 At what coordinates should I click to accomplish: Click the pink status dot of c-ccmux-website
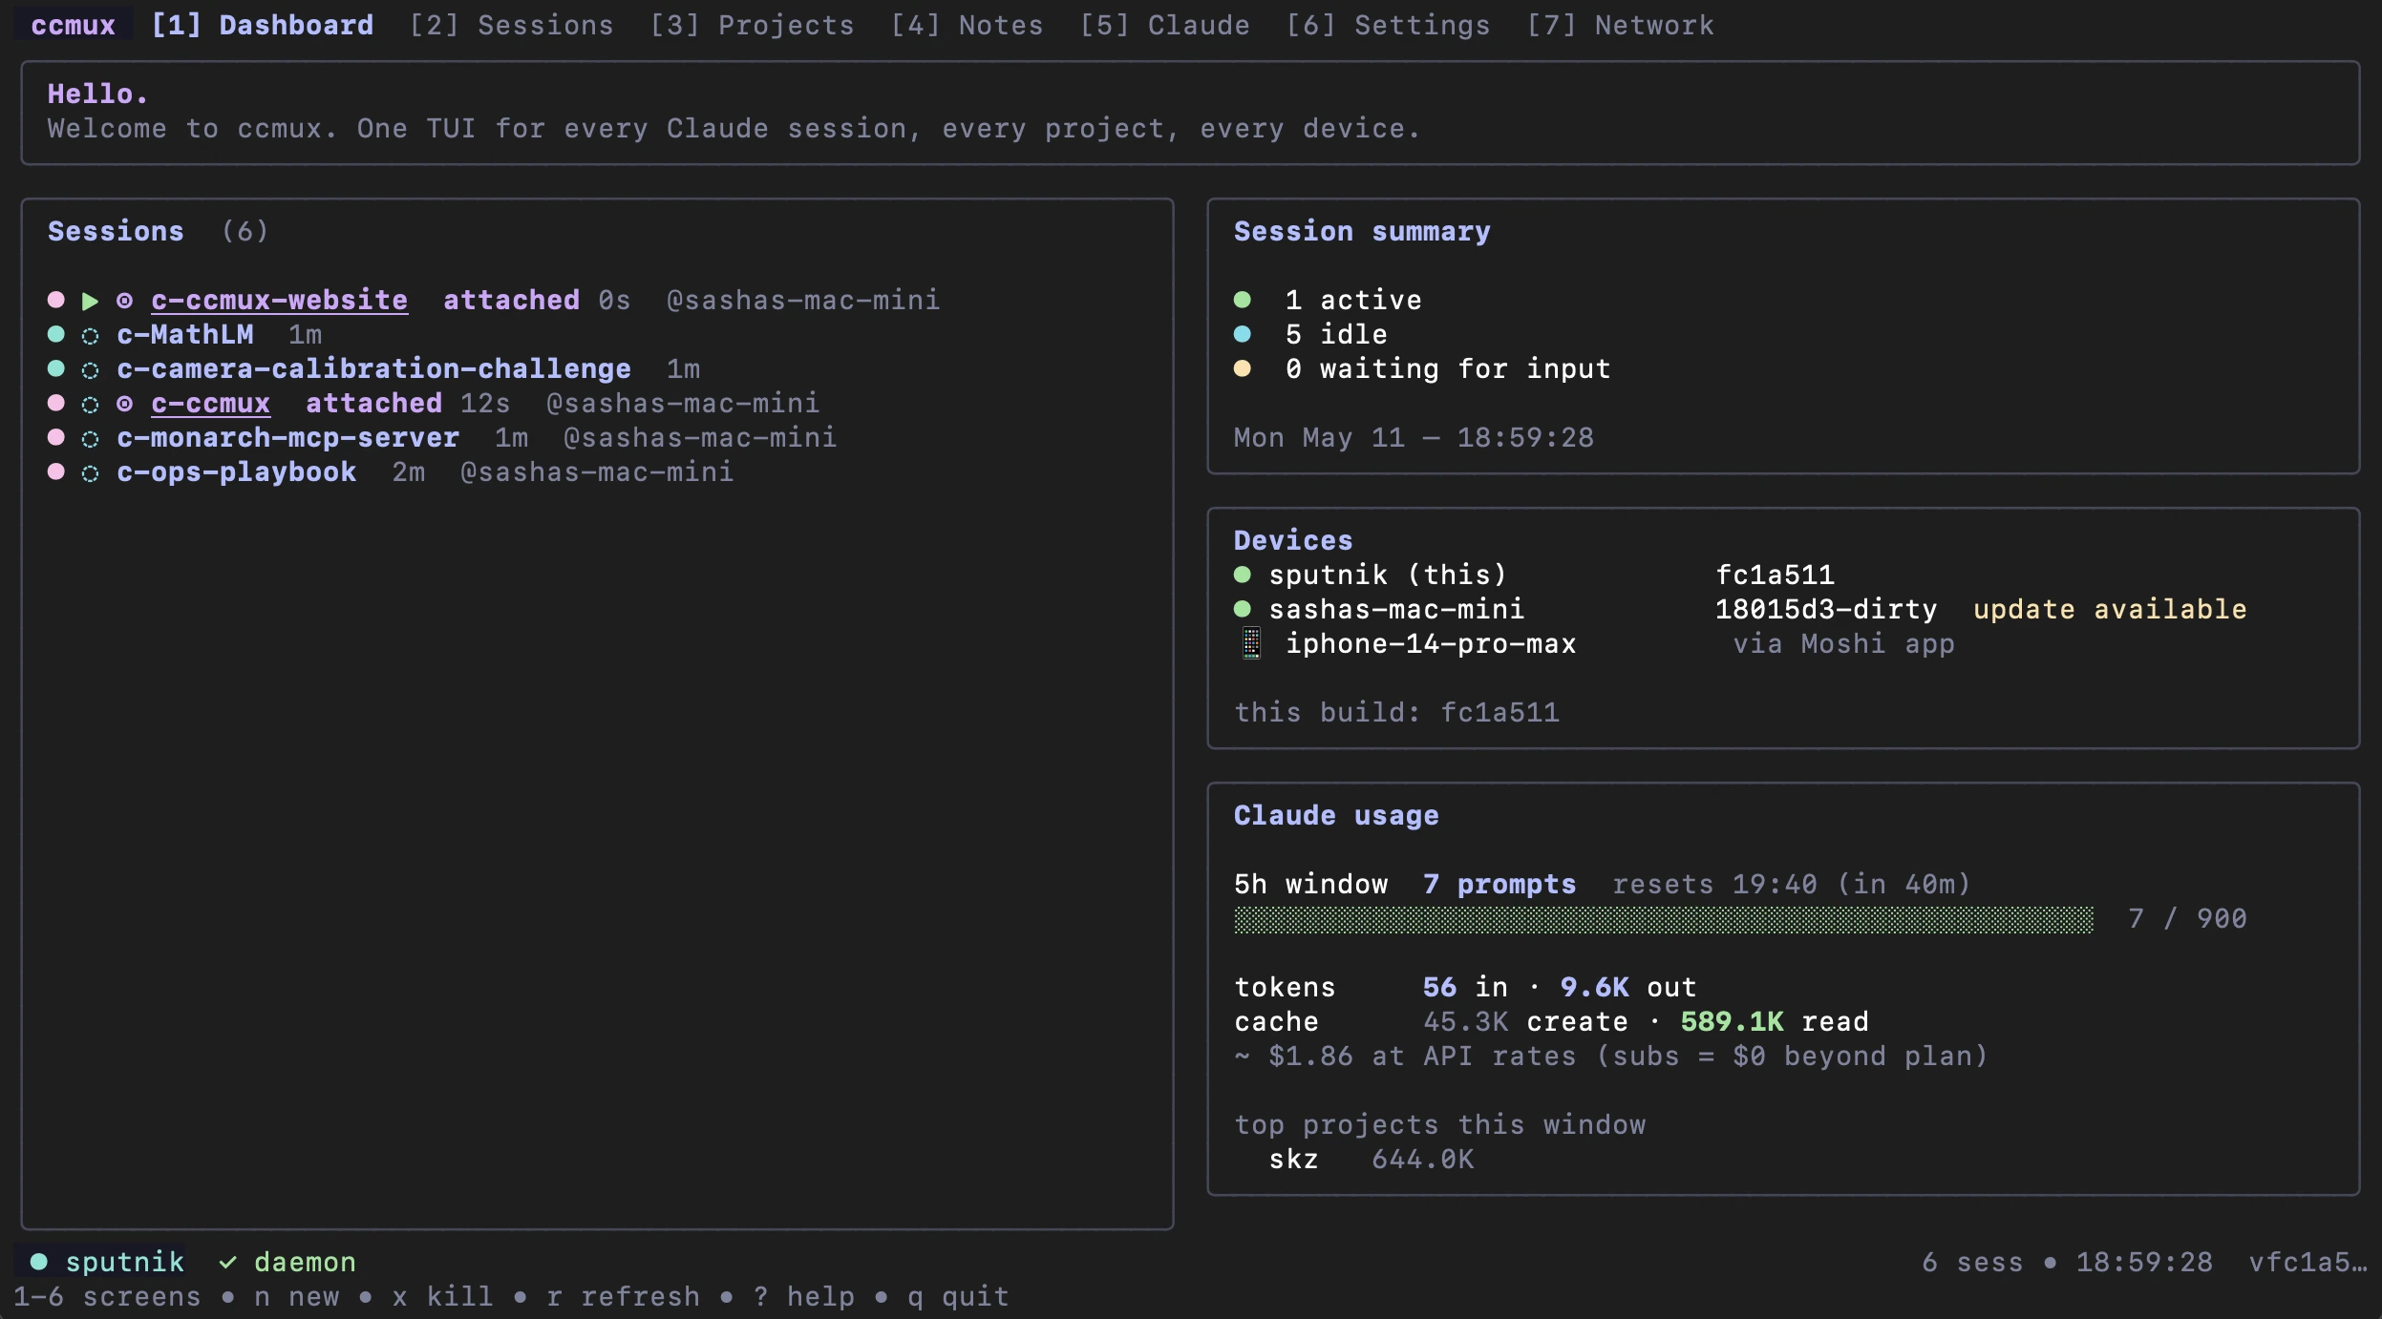click(56, 300)
